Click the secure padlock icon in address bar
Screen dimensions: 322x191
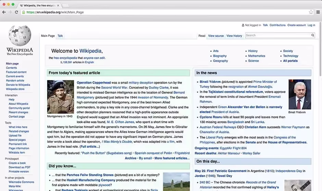[24, 12]
